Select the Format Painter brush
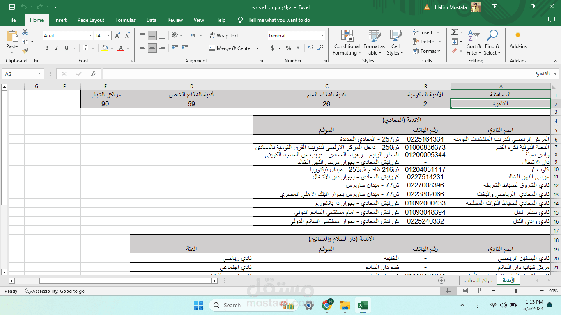The image size is (561, 315). pyautogui.click(x=25, y=51)
